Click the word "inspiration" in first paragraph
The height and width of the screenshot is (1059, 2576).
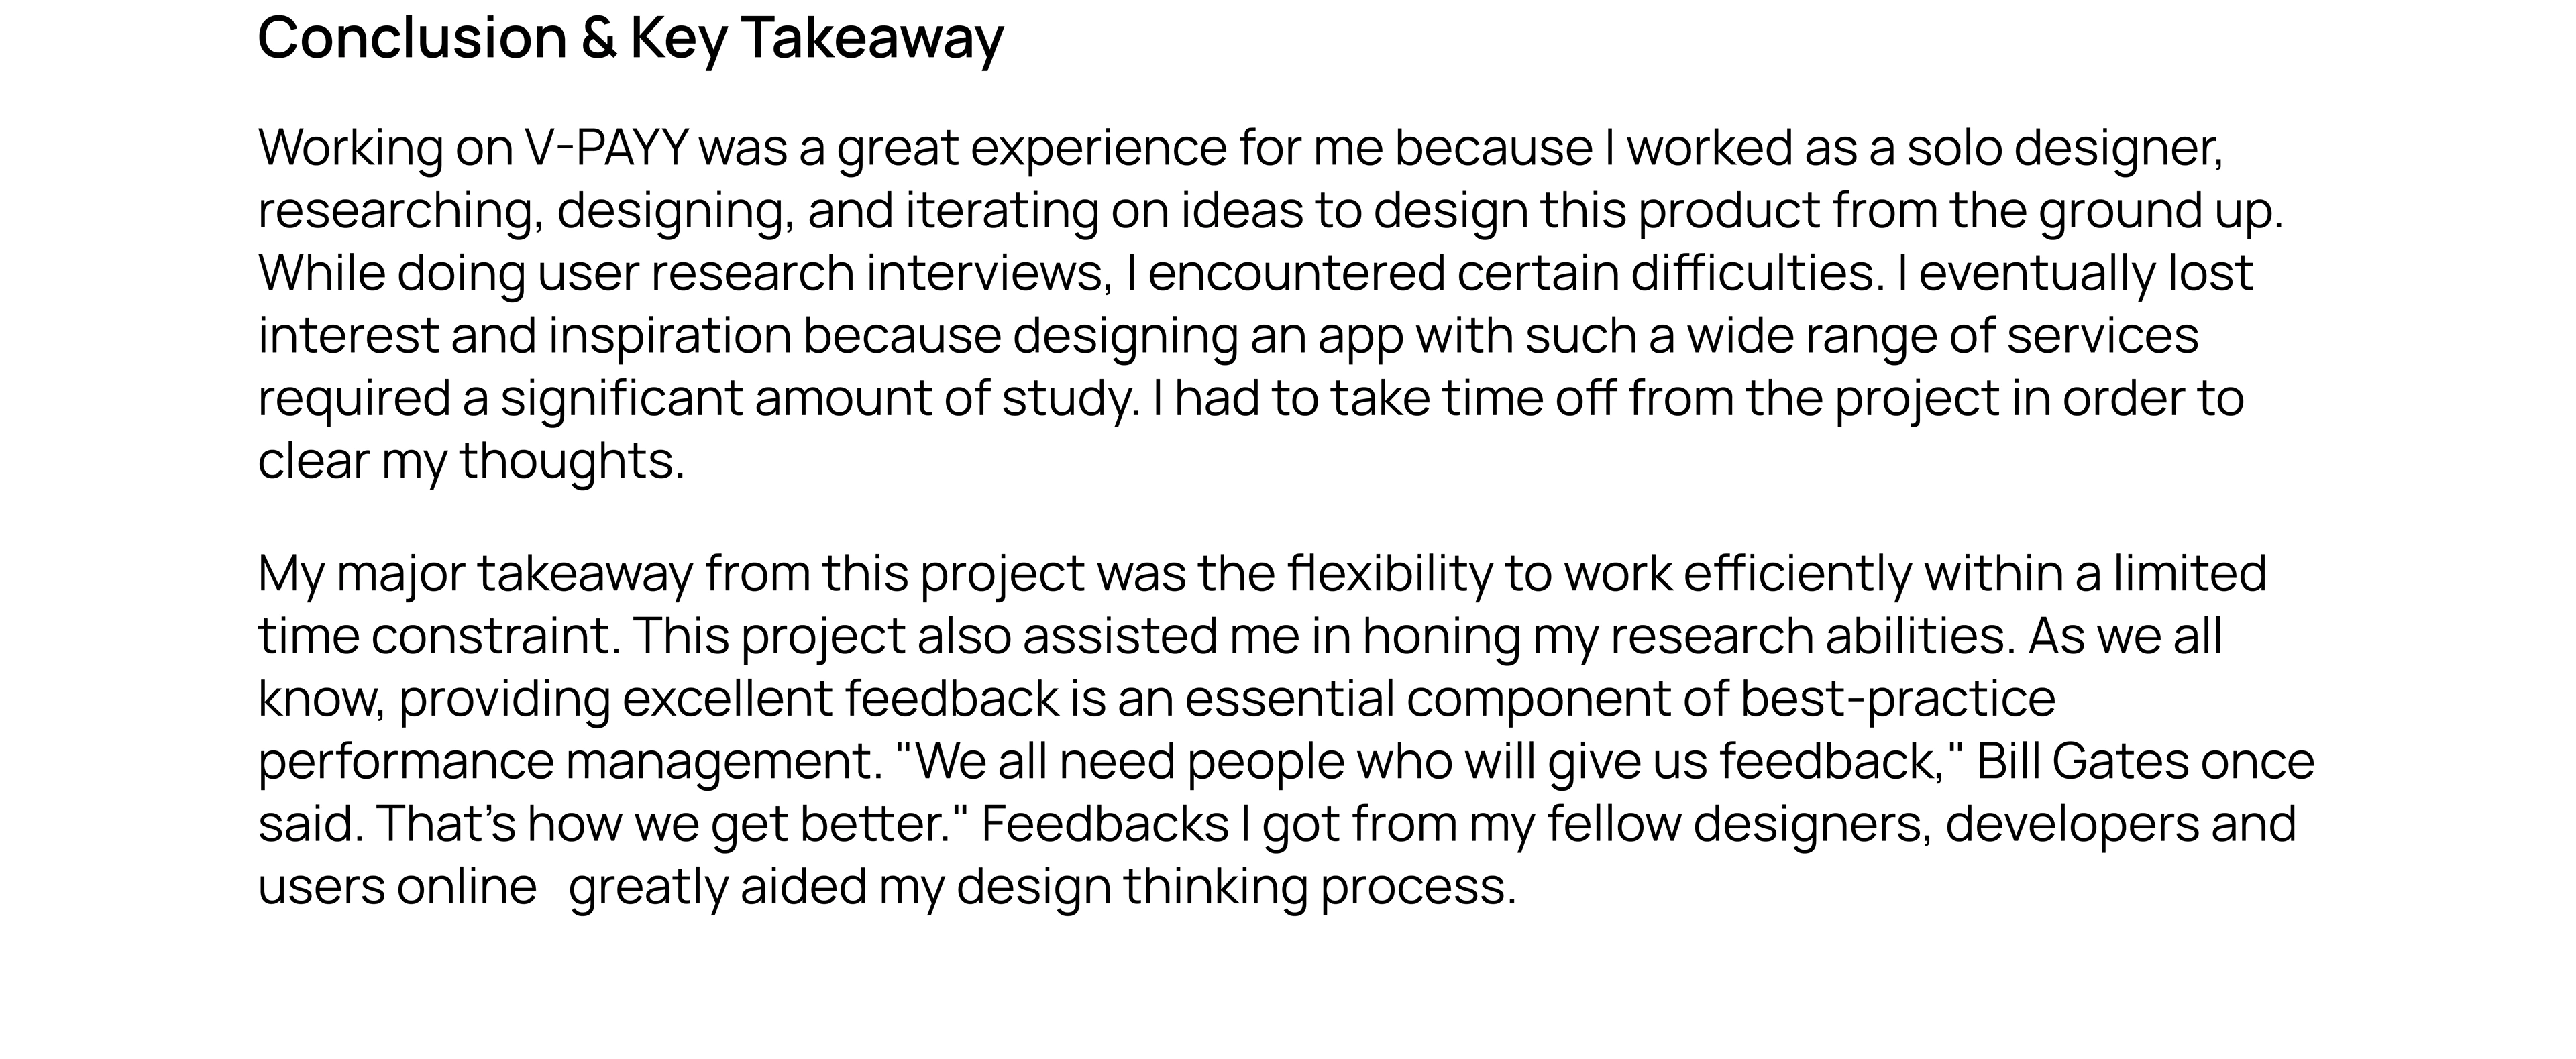(x=670, y=337)
